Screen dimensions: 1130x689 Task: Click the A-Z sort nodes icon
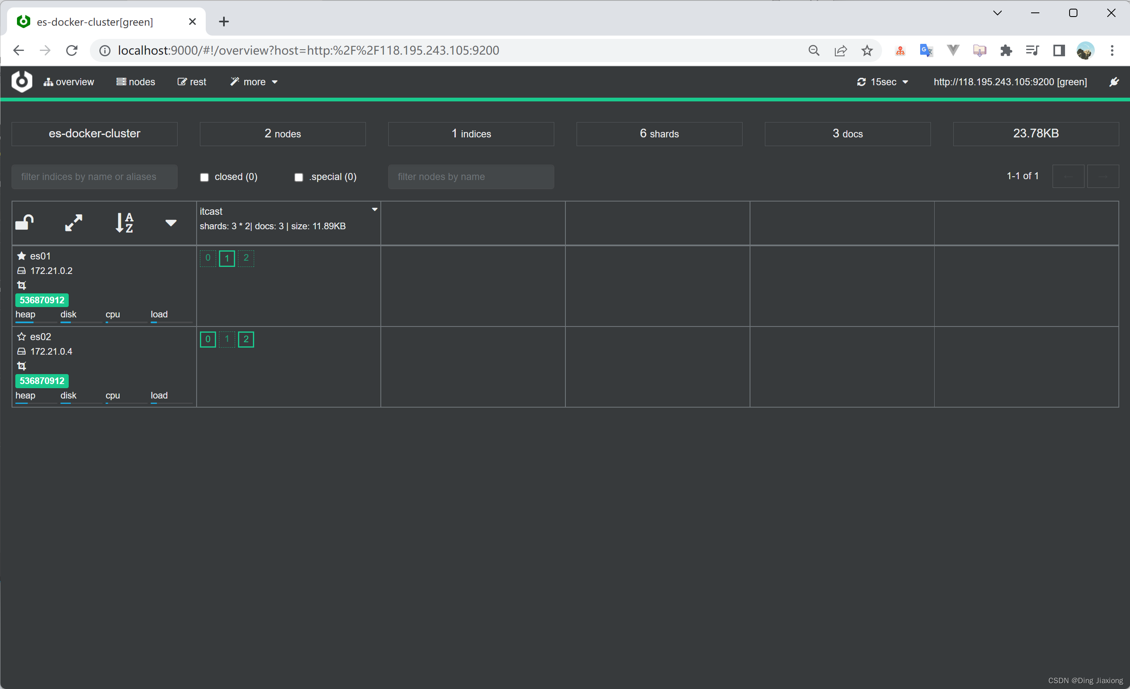(124, 223)
